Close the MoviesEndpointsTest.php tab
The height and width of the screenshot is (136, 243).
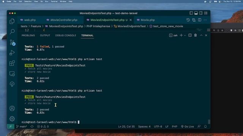131,20
